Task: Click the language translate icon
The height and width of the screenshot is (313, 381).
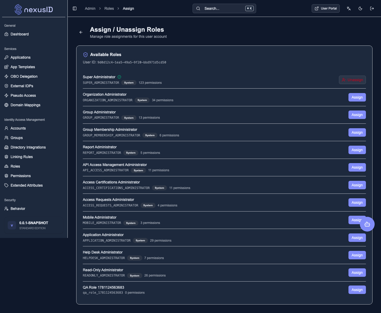Action: point(349,8)
